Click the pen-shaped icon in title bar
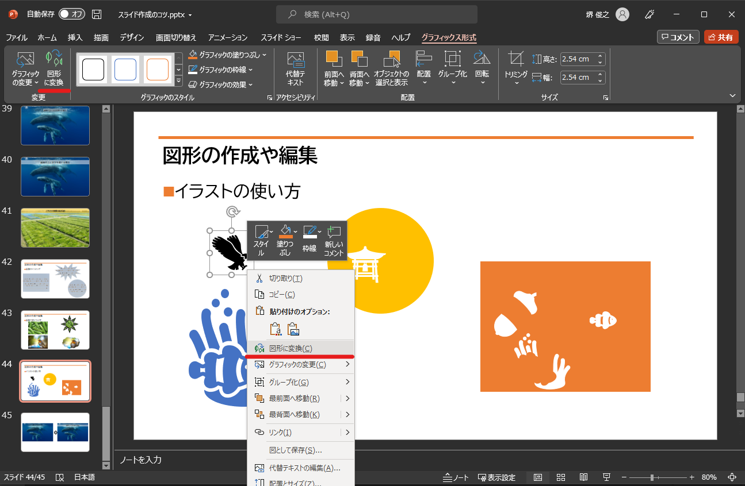 pos(650,14)
